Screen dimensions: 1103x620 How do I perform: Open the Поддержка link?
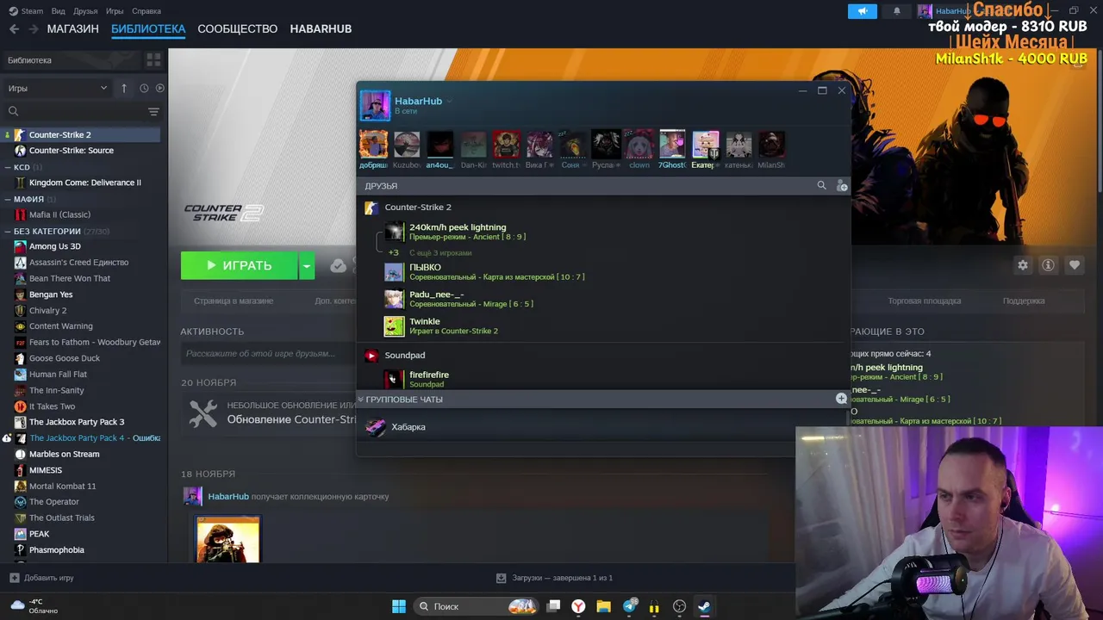click(x=1024, y=301)
